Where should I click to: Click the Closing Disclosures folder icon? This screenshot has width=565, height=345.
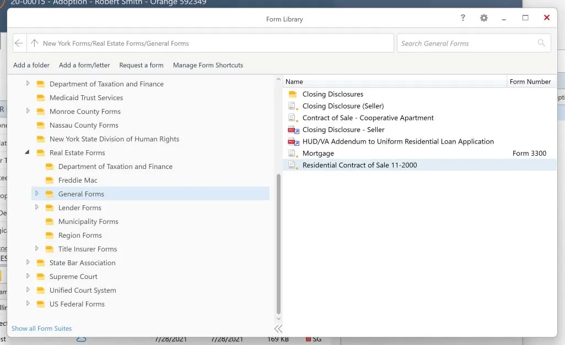click(293, 94)
